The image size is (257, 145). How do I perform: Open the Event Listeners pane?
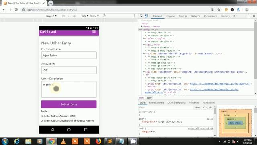coord(157,102)
